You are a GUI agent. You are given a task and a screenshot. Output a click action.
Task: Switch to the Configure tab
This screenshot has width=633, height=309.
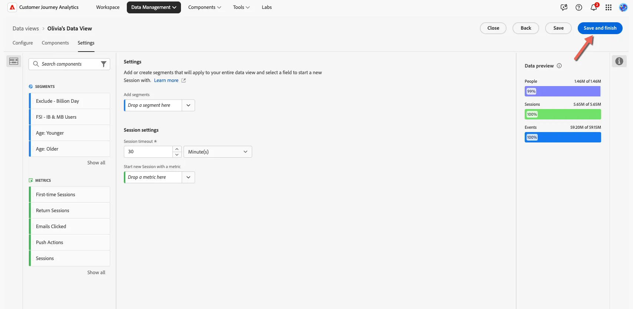tap(23, 43)
